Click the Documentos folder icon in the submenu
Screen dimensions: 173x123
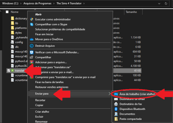pyautogui.click(x=116, y=114)
